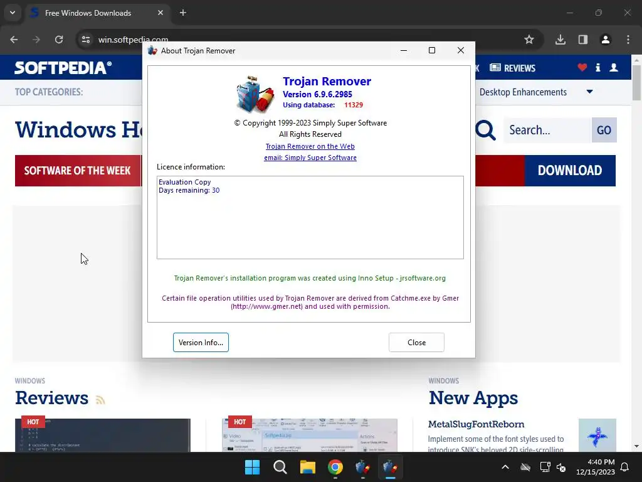The height and width of the screenshot is (482, 642).
Task: Open the first HOT review thumbnail
Action: [103, 436]
